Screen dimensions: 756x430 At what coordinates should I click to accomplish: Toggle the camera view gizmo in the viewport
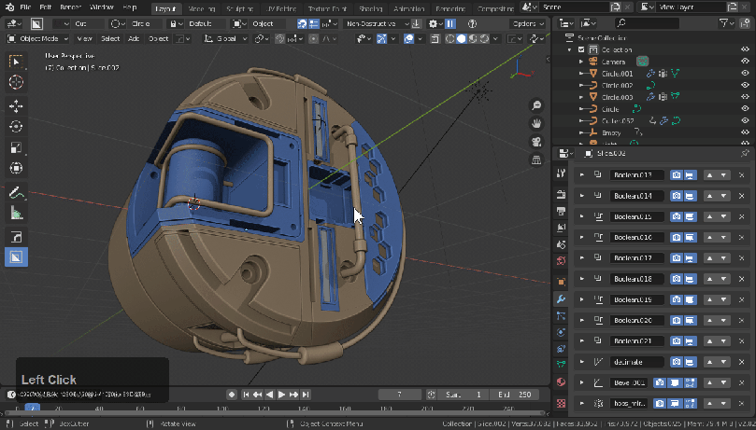pos(537,142)
